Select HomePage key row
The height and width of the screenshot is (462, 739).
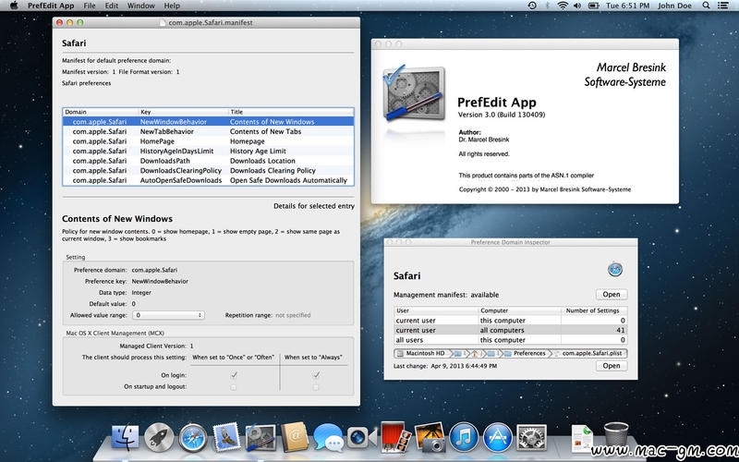(209, 141)
